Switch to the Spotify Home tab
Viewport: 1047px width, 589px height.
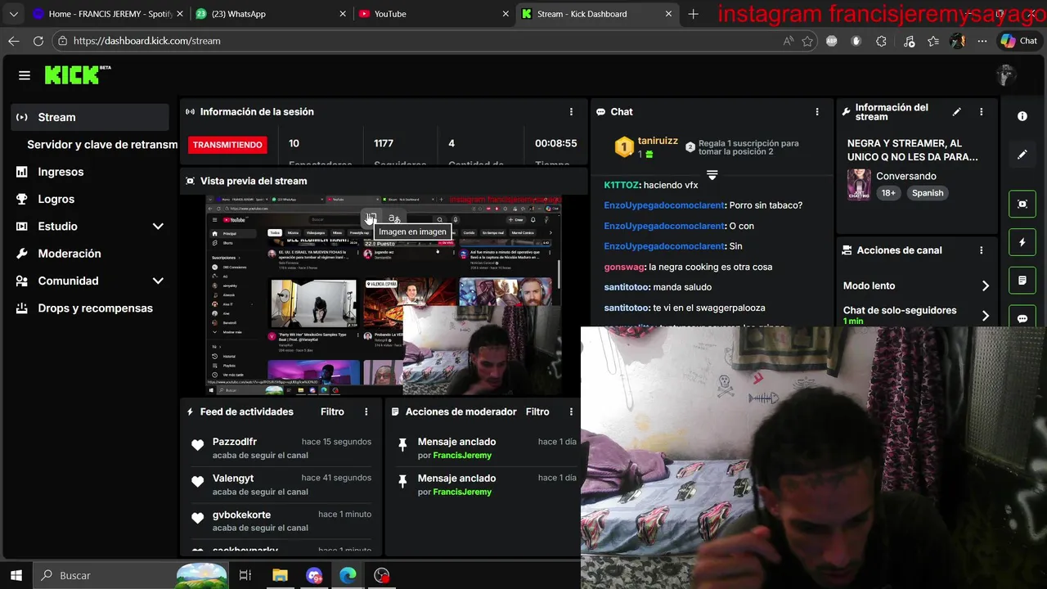pyautogui.click(x=108, y=14)
